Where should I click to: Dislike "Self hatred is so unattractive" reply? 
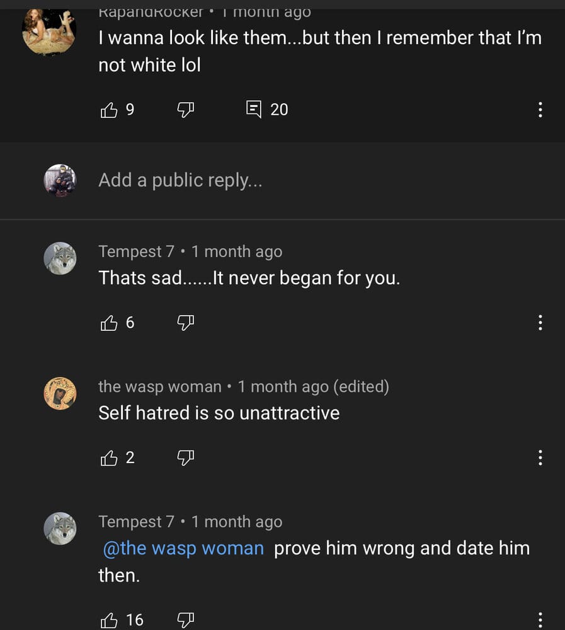pos(185,458)
